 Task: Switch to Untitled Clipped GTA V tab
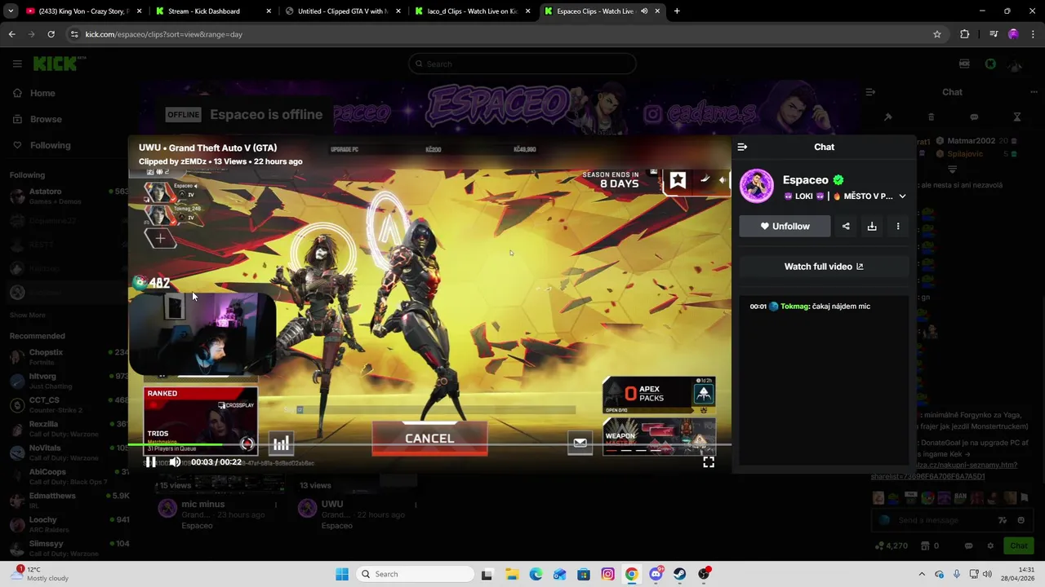[341, 11]
